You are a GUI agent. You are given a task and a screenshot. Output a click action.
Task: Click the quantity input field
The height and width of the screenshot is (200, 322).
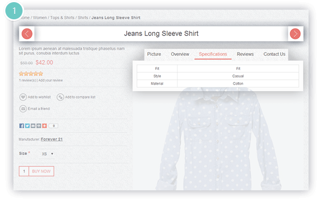[x=24, y=171]
